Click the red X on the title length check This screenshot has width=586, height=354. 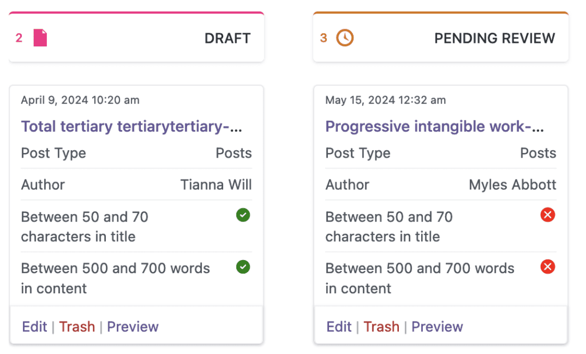coord(547,215)
